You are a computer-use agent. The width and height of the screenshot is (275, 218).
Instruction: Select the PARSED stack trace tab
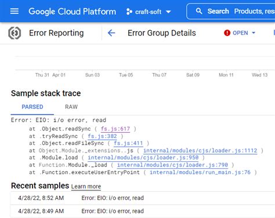(32, 107)
